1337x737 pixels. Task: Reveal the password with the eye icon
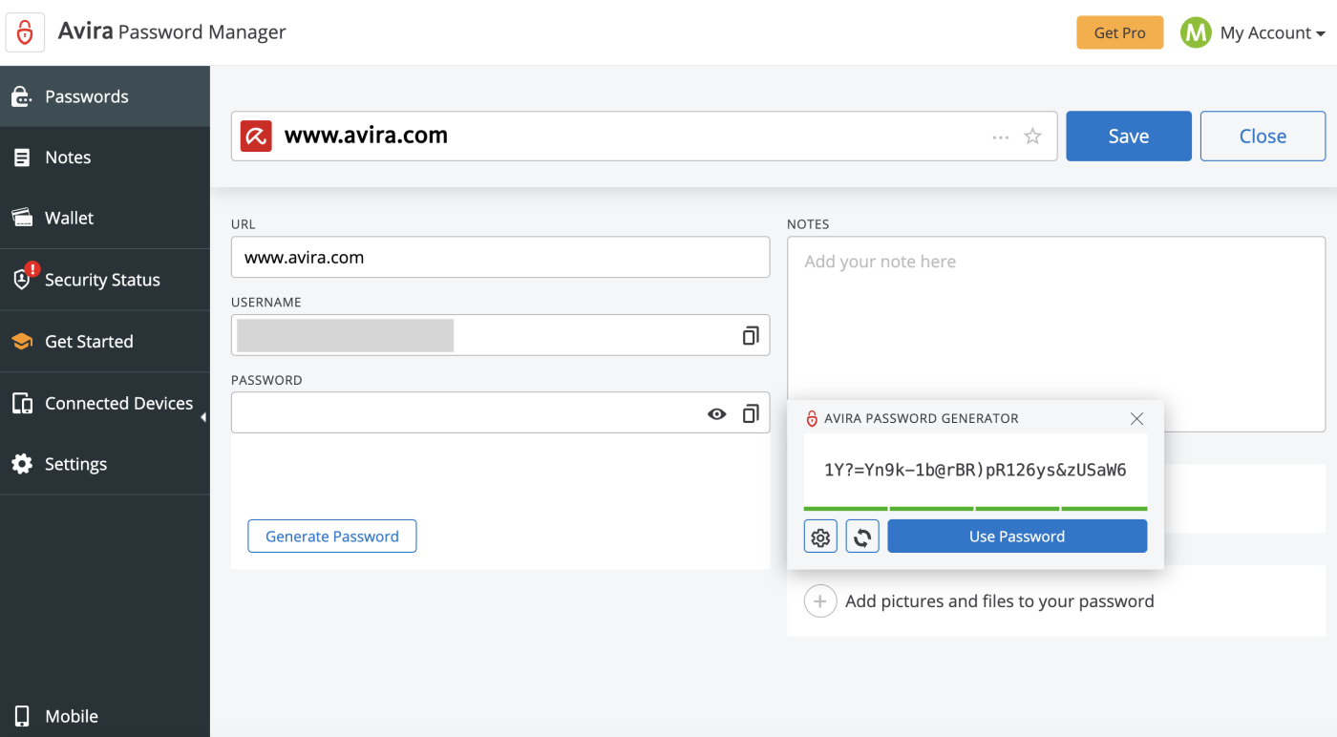coord(717,412)
